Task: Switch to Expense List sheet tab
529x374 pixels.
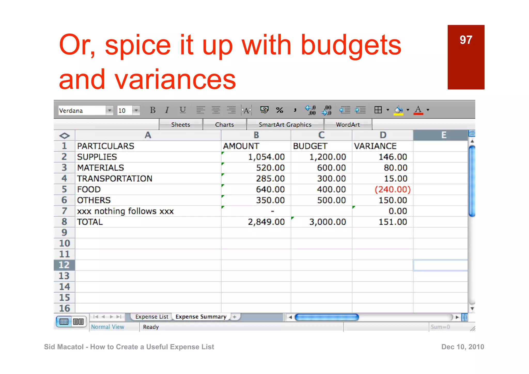Action: click(152, 317)
